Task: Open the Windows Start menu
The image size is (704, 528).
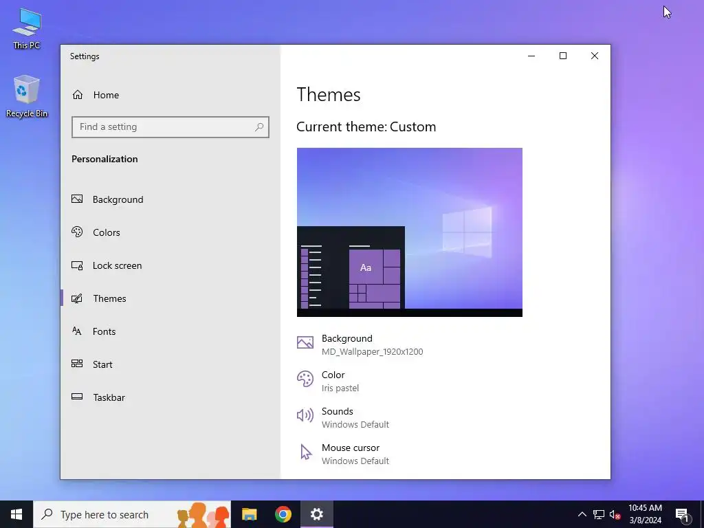Action: tap(16, 514)
